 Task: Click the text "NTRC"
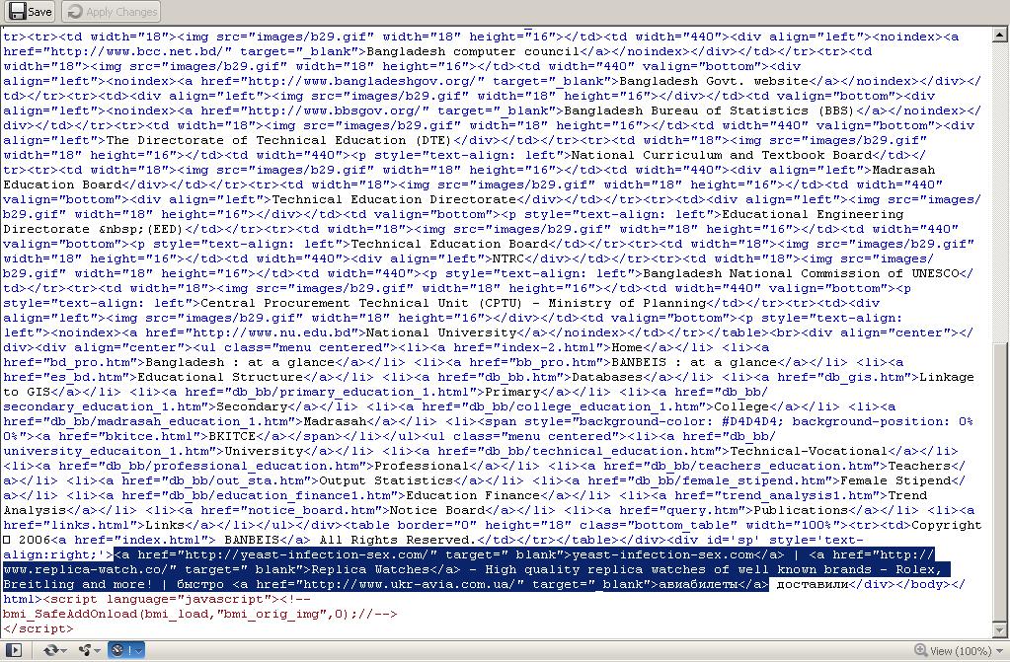(508, 258)
